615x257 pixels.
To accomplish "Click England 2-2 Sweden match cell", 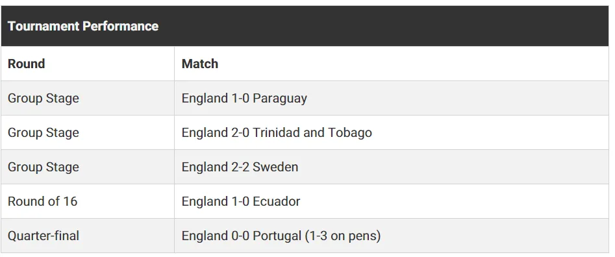I will coord(392,167).
